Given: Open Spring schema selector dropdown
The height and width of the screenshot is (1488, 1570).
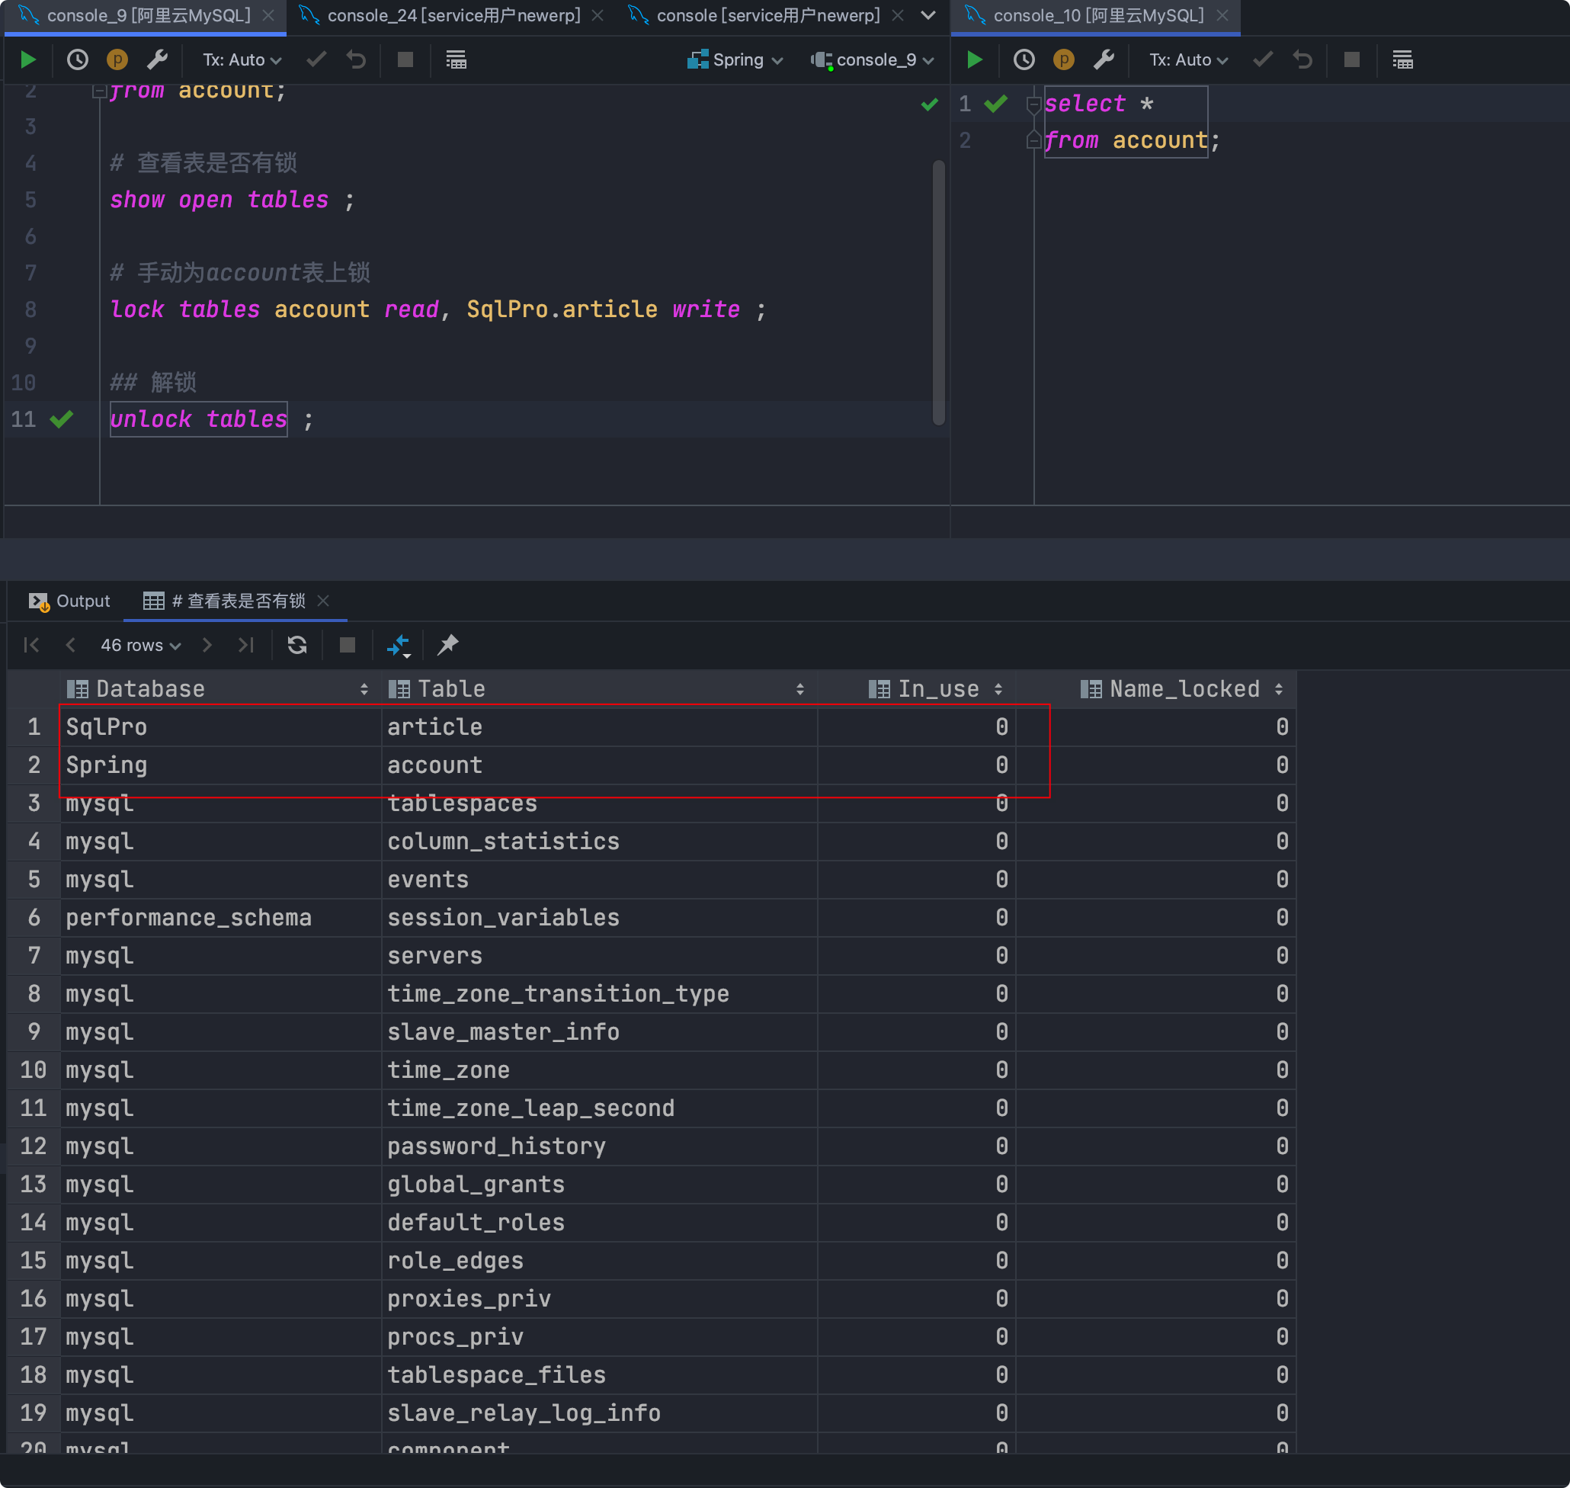Looking at the screenshot, I should [735, 59].
